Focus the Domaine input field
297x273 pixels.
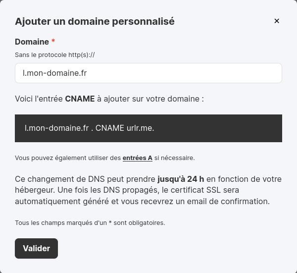tap(148, 73)
